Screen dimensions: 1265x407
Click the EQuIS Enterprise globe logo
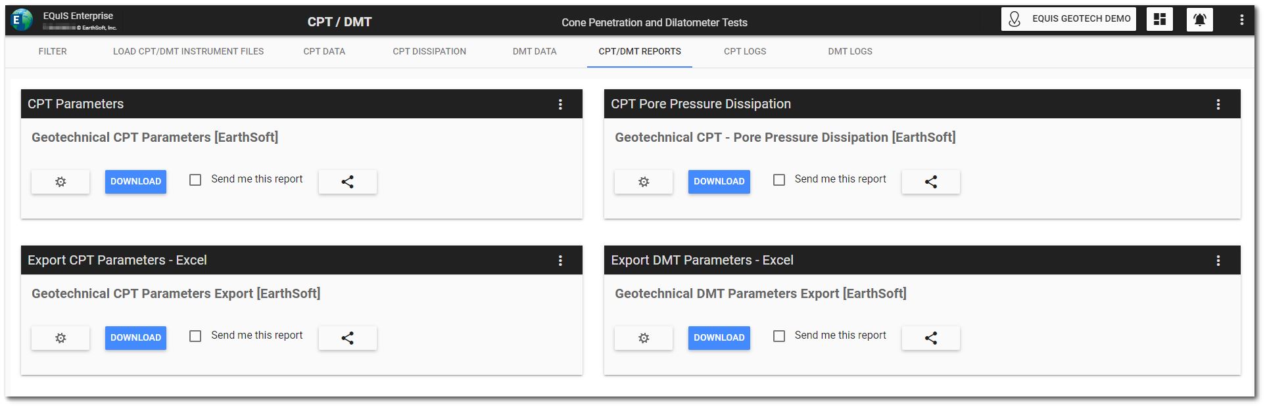(22, 20)
